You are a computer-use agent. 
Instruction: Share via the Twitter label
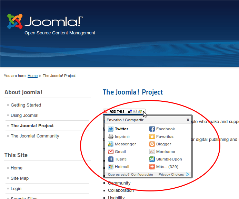[x=121, y=129]
